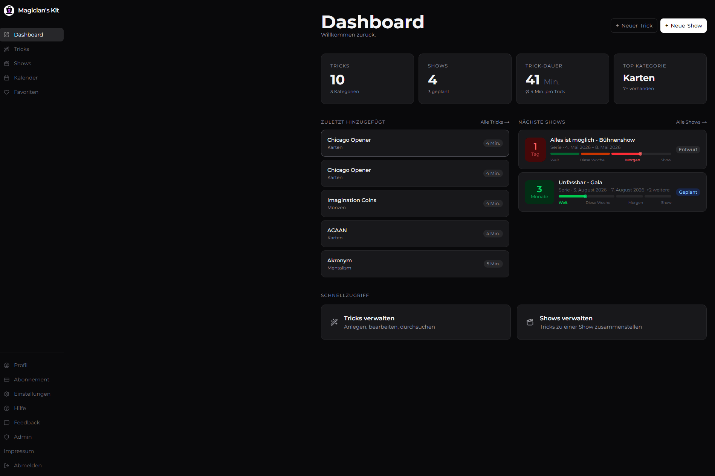Open the Unfassbar - Gala show card

coord(613,192)
